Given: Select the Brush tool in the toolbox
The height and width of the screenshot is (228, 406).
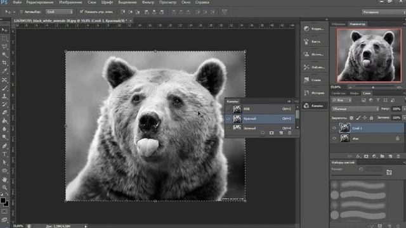Looking at the screenshot, I should (4, 88).
